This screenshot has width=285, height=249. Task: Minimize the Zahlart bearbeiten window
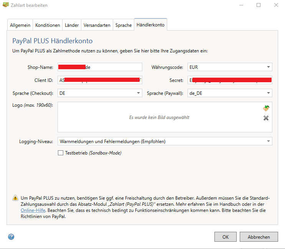point(241,5)
